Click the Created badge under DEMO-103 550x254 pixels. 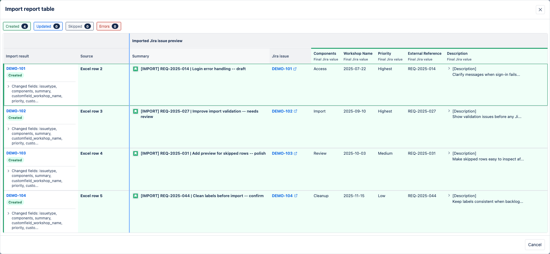[15, 160]
